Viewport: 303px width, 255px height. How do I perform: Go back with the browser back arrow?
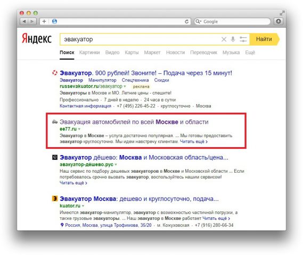[24, 21]
